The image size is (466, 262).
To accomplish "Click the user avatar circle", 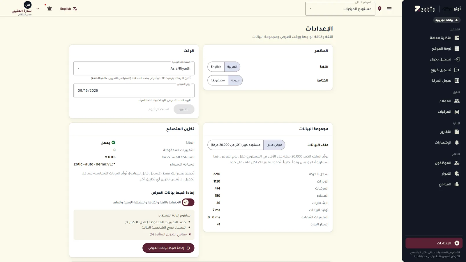I will (28, 5).
